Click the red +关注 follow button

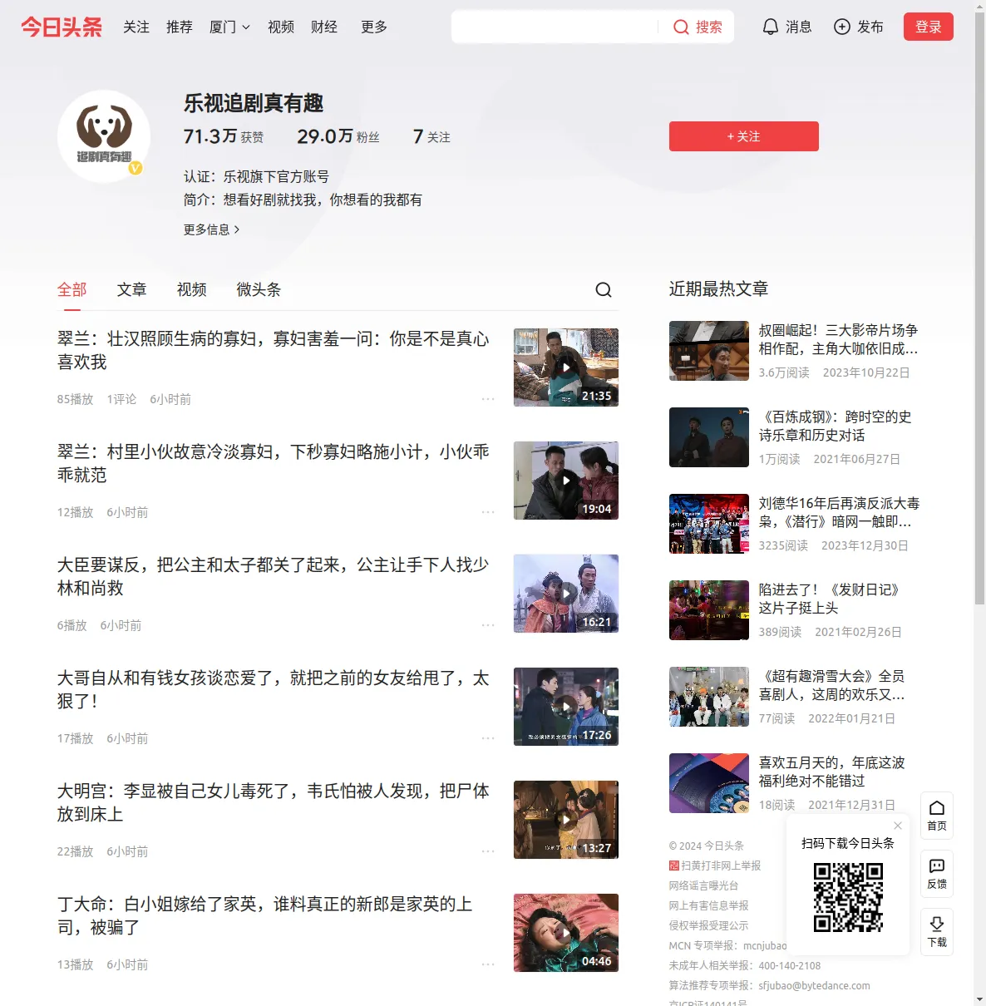click(x=744, y=136)
